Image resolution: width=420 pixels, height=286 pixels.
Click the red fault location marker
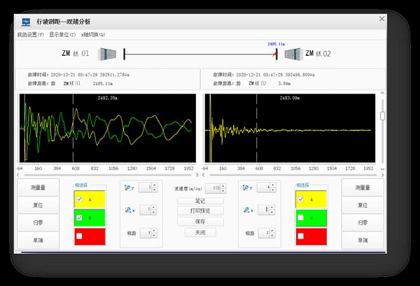[x=276, y=53]
